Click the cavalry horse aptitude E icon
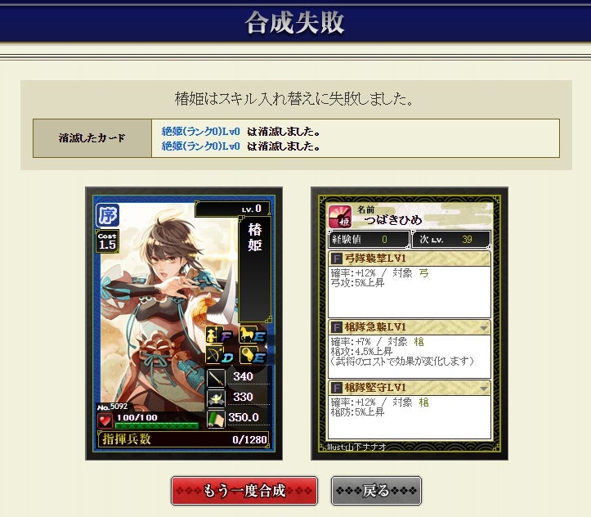Screen dimensions: 591x517 253,335
